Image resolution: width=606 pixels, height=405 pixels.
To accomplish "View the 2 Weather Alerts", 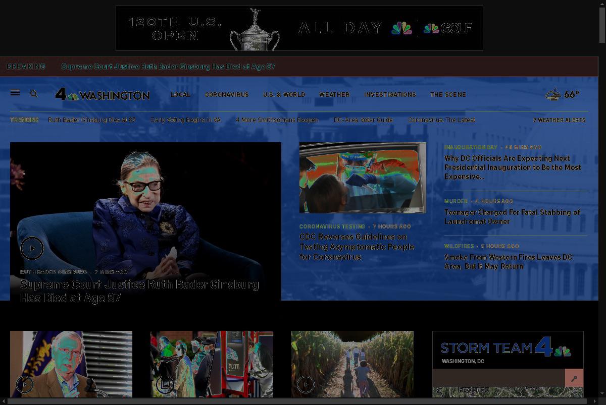I will tap(560, 120).
